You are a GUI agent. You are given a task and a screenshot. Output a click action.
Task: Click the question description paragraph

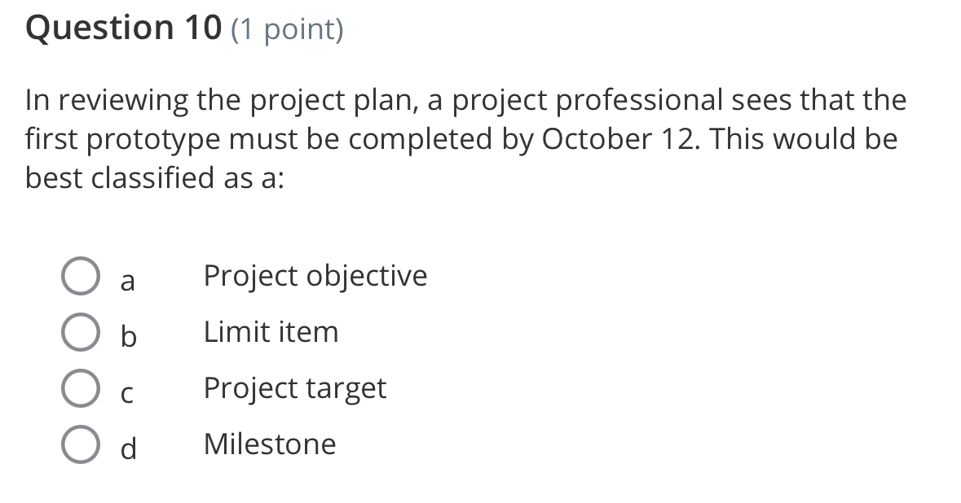coord(465,138)
